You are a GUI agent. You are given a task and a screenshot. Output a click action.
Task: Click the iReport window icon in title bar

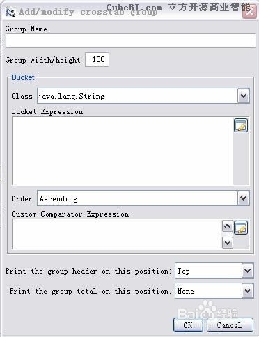tap(10, 12)
